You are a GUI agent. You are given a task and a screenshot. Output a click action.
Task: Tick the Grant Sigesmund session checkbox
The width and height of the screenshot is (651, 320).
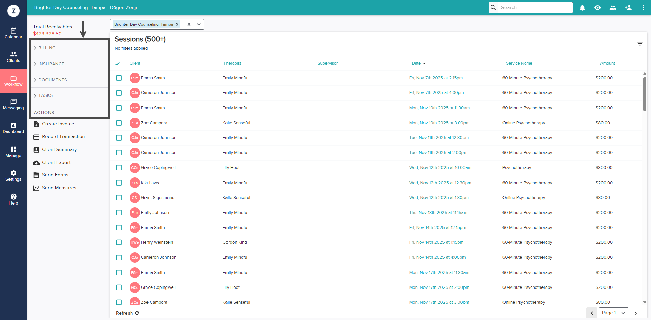click(x=119, y=198)
